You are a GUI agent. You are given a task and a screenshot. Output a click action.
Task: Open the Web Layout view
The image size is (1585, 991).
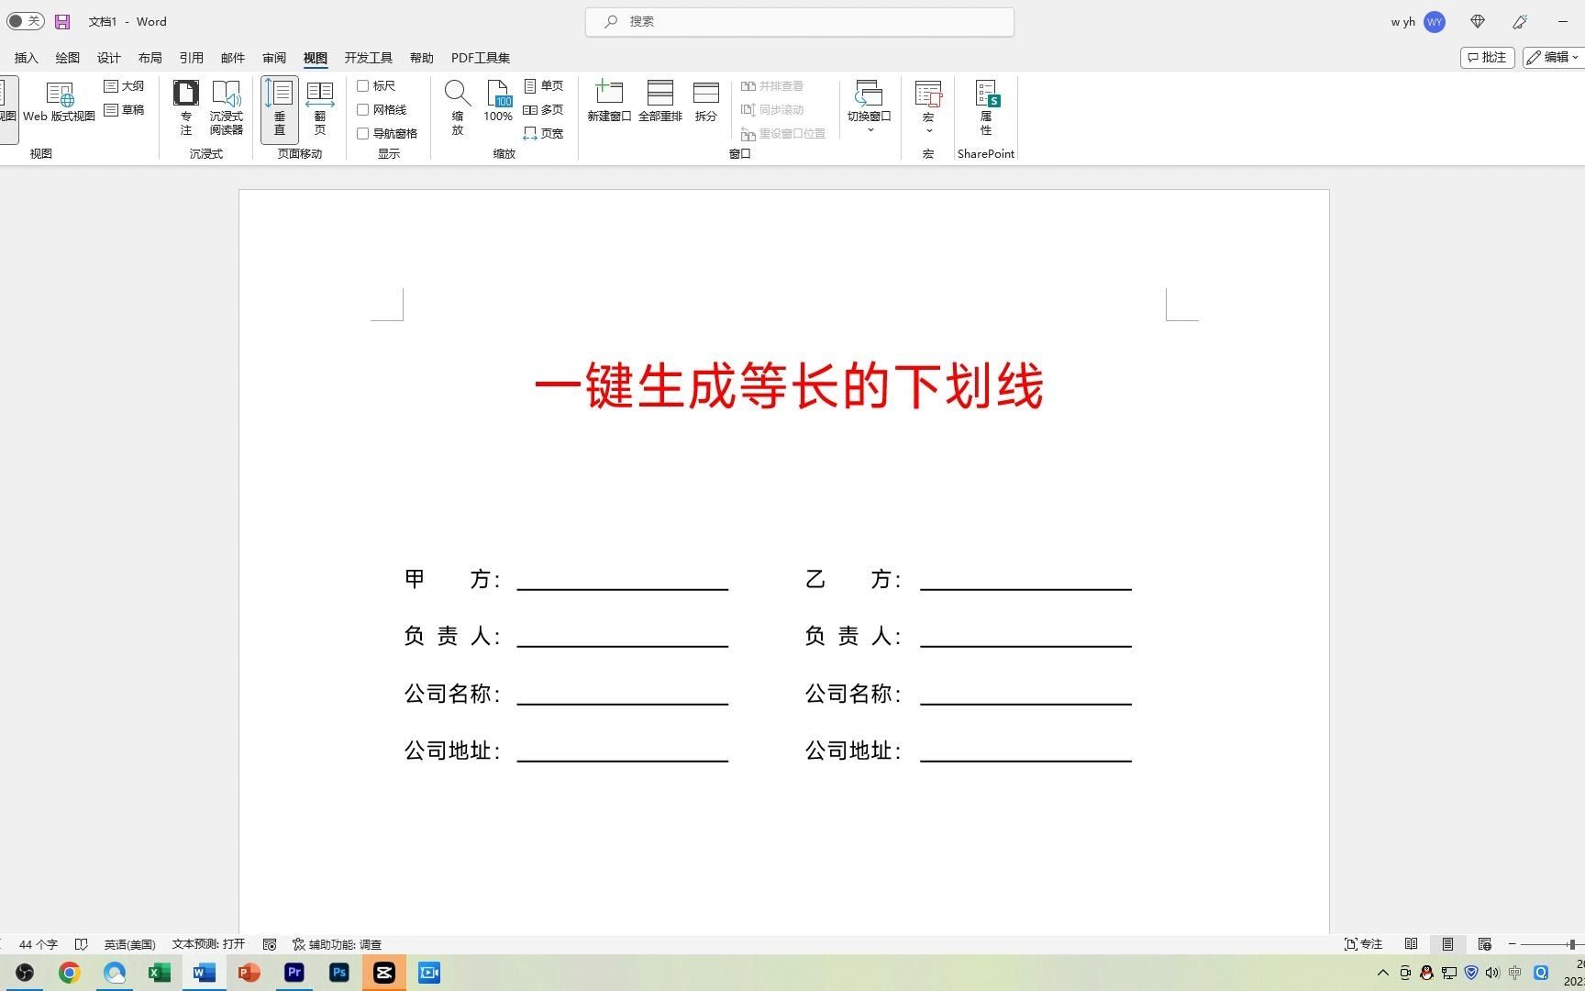(x=60, y=103)
